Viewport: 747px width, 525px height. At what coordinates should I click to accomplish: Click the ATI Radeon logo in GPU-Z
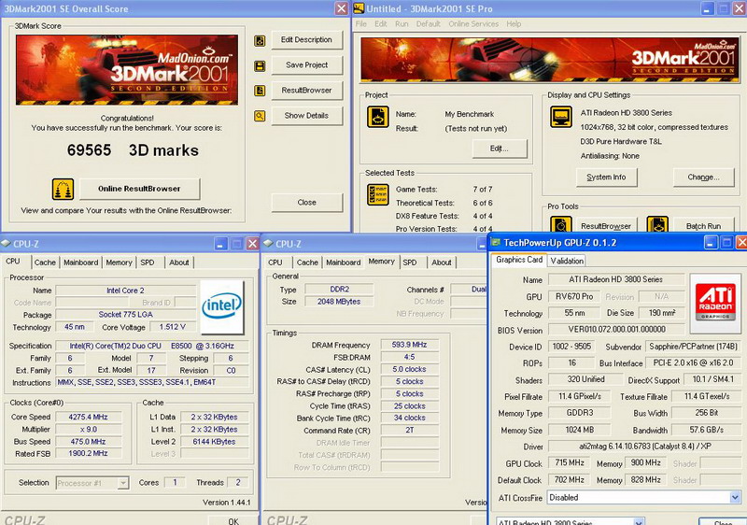tap(715, 303)
